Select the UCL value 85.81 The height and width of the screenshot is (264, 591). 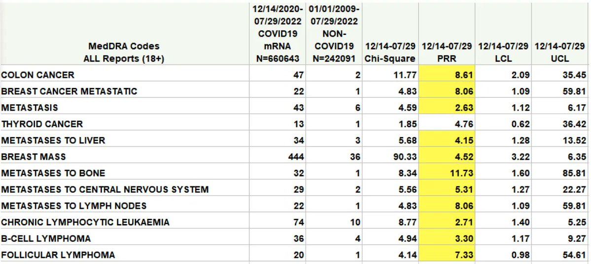pos(574,173)
